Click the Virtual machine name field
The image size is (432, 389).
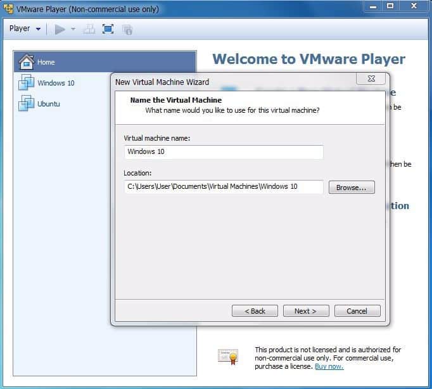pyautogui.click(x=224, y=152)
